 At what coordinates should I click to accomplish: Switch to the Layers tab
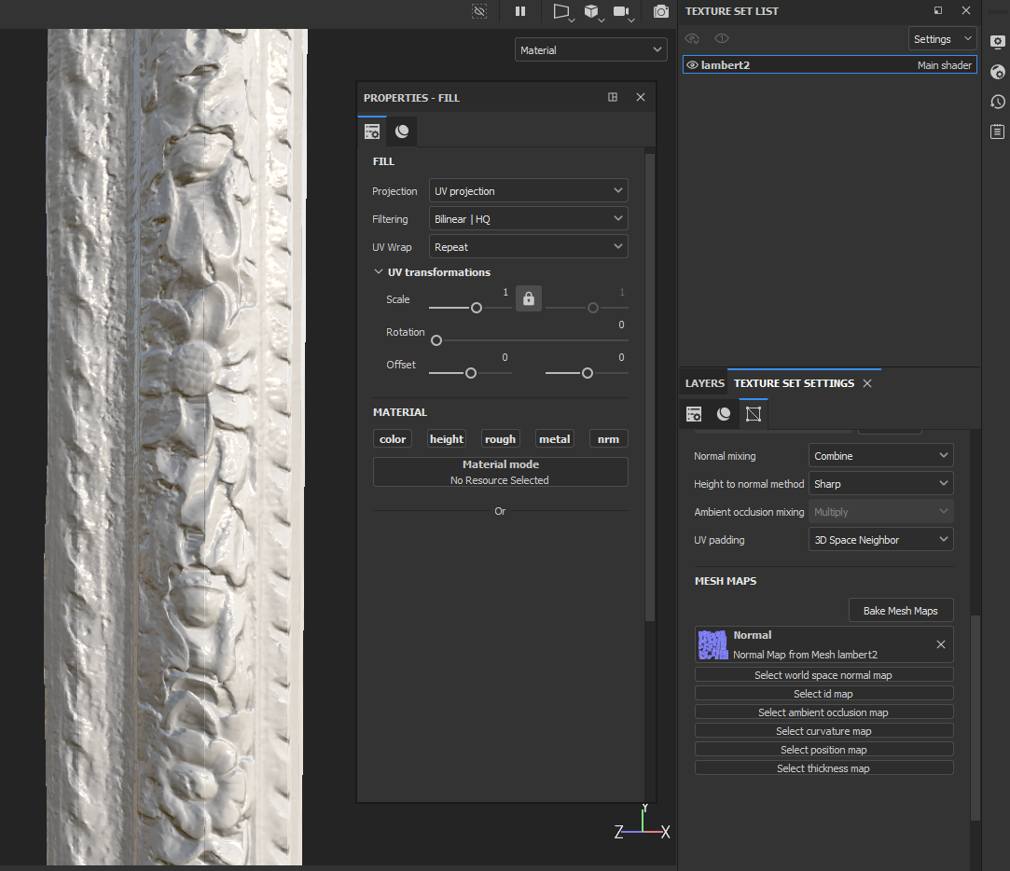(704, 382)
